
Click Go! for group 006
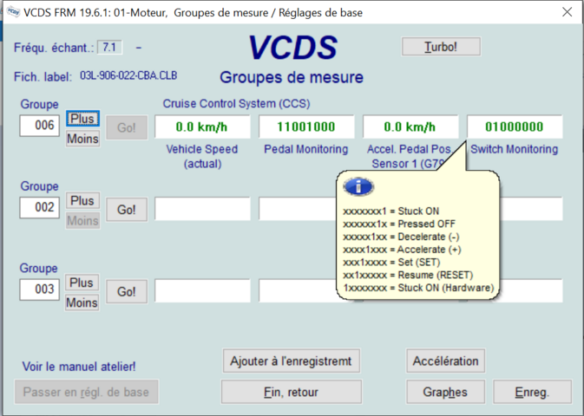tap(127, 127)
